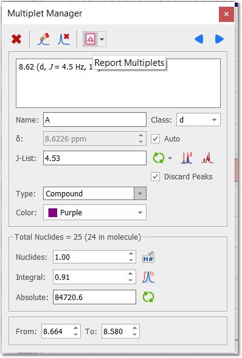Open Report Multiplets dropdown arrow
The height and width of the screenshot is (358, 242).
[x=102, y=39]
